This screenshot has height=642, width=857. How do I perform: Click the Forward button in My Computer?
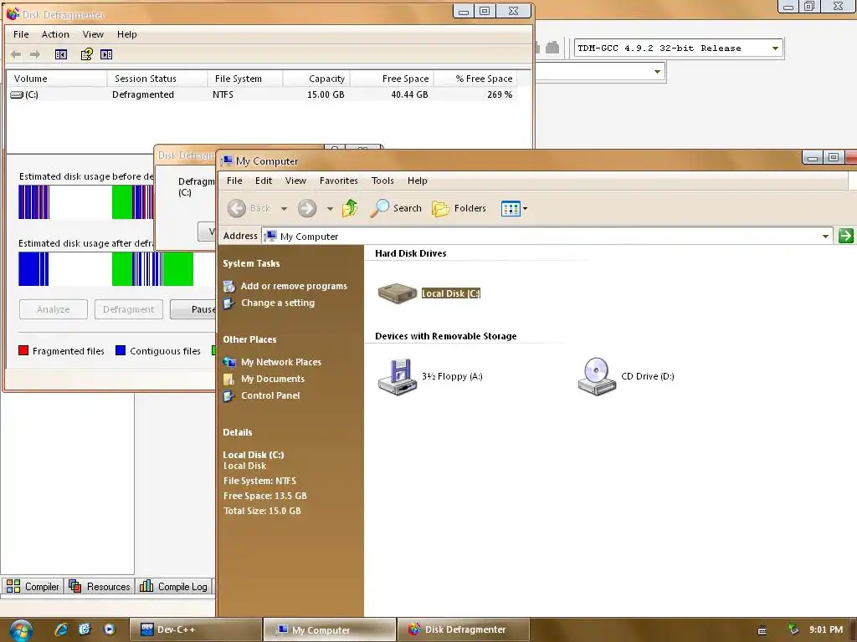tap(307, 208)
